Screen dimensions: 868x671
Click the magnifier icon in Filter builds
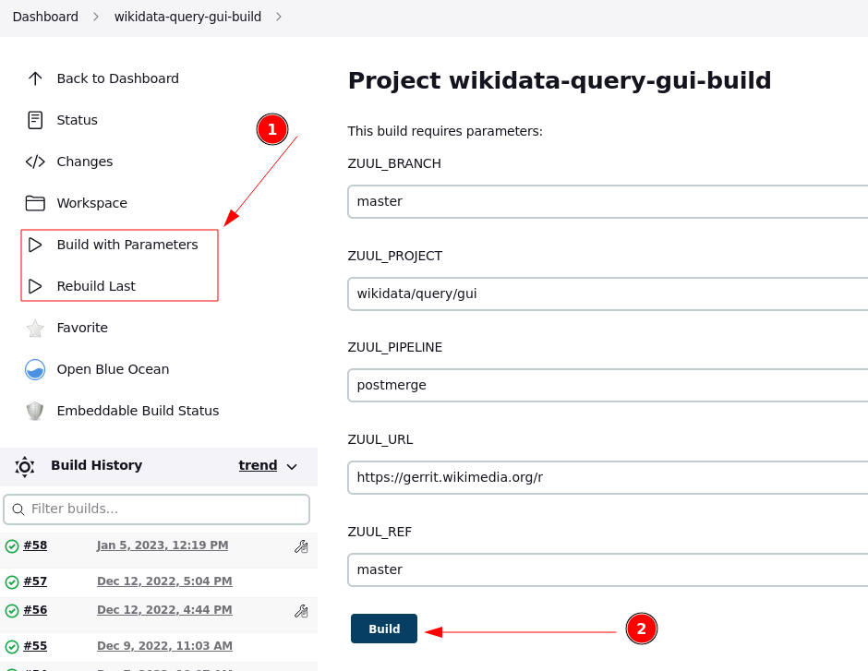[x=18, y=509]
